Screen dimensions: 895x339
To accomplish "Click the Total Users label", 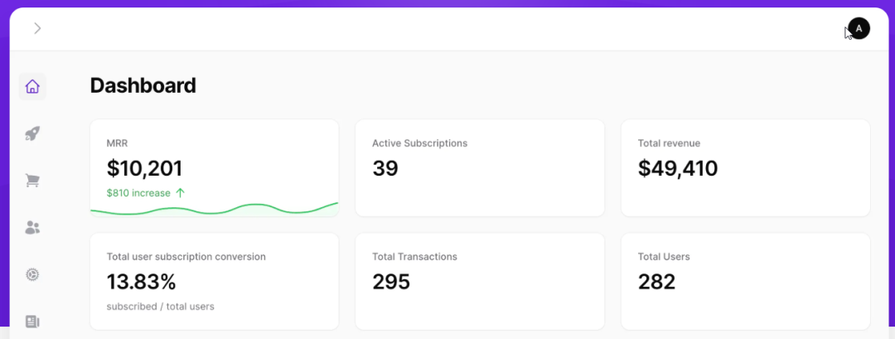I will (664, 257).
